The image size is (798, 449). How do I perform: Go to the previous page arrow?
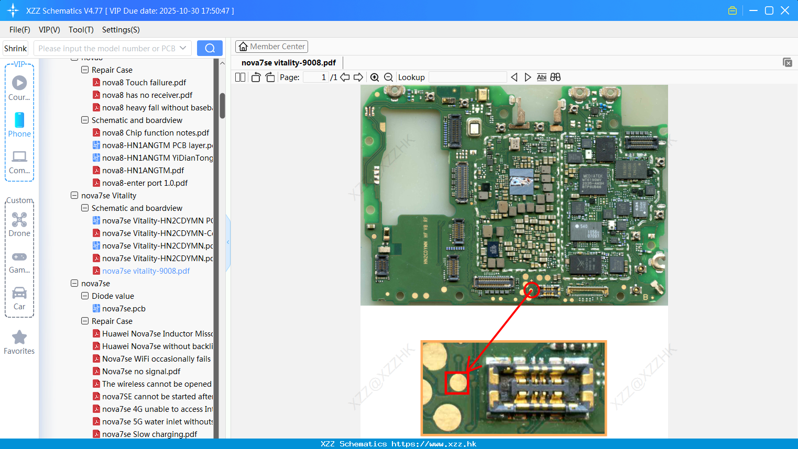pyautogui.click(x=345, y=77)
